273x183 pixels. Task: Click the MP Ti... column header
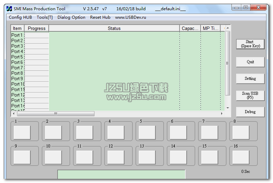(x=210, y=28)
